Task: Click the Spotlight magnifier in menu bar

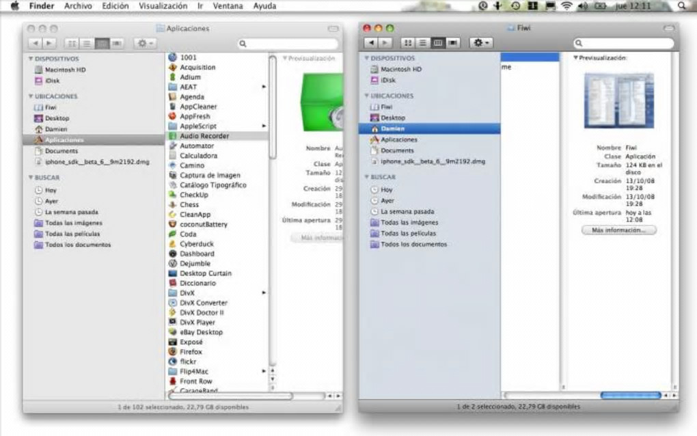Action: 681,5
